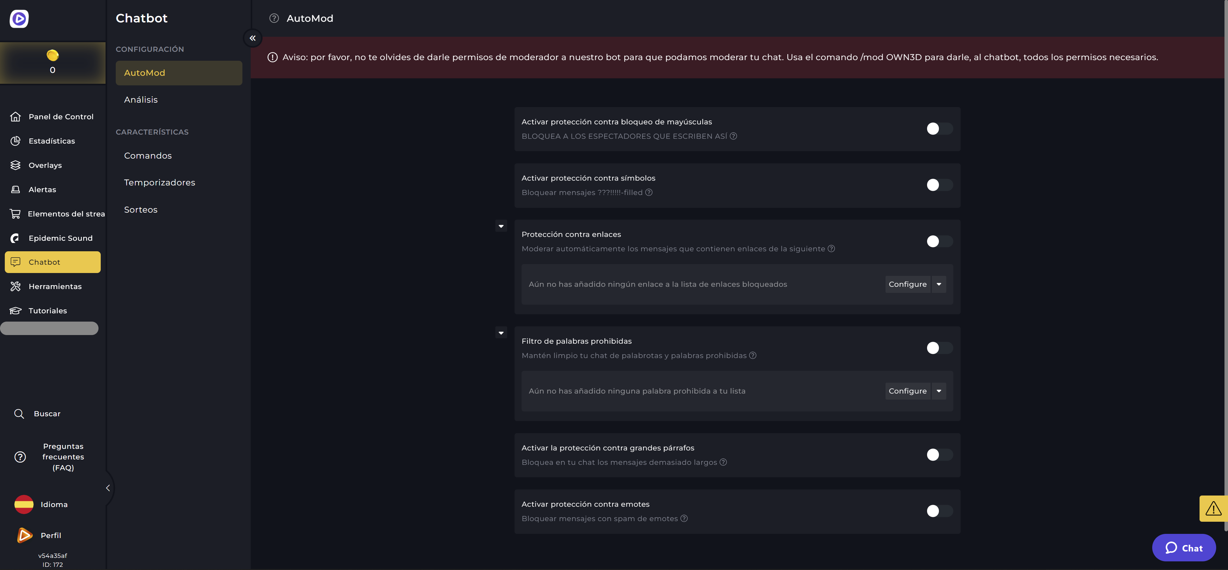The image size is (1228, 570).
Task: Click the Chatbot panel icon in sidebar
Action: click(16, 262)
